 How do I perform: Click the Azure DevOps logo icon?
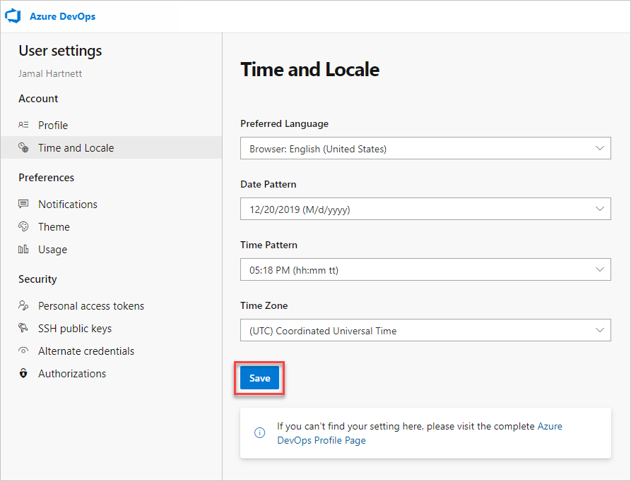pyautogui.click(x=13, y=16)
